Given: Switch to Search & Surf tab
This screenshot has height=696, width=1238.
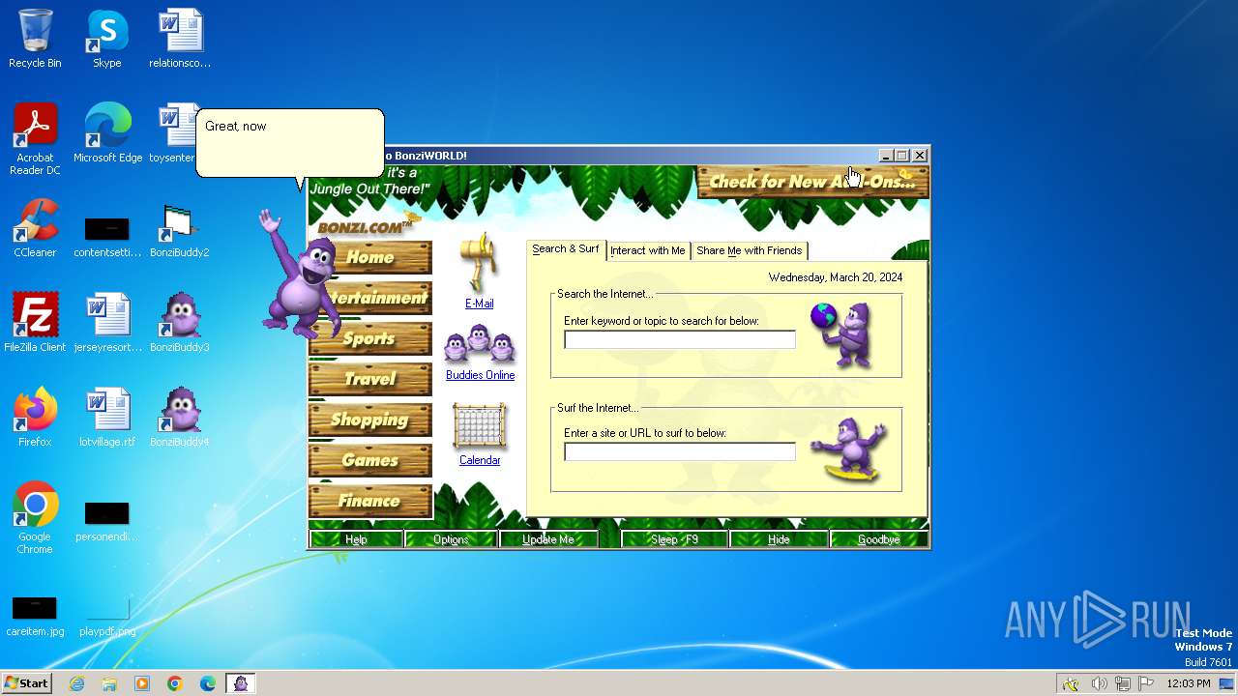Looking at the screenshot, I should click(x=566, y=249).
